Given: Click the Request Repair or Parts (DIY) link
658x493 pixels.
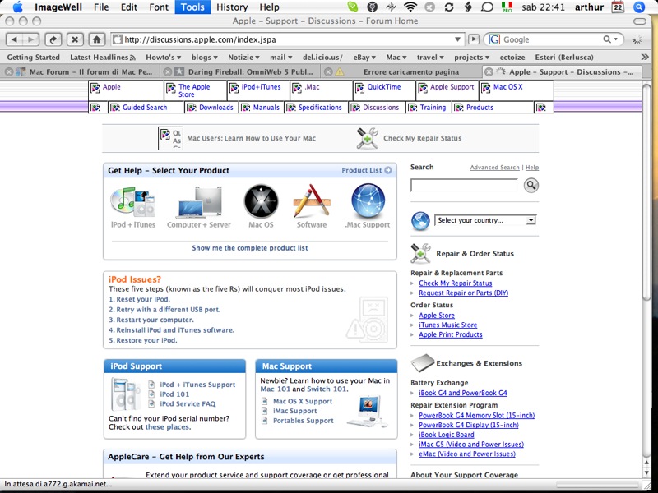Looking at the screenshot, I should click(x=463, y=293).
